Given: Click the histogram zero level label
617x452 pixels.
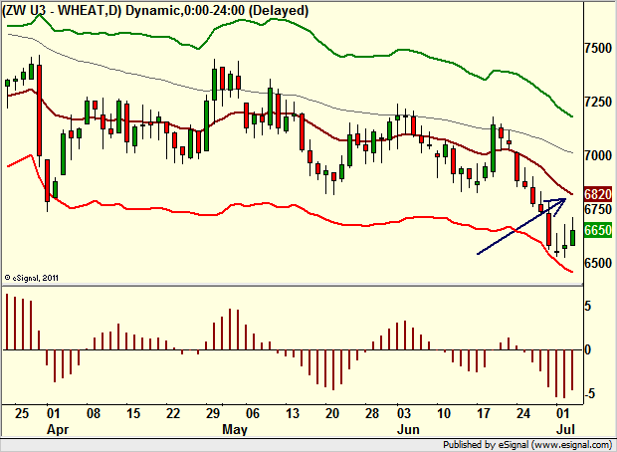Looking at the screenshot, I should coord(587,349).
